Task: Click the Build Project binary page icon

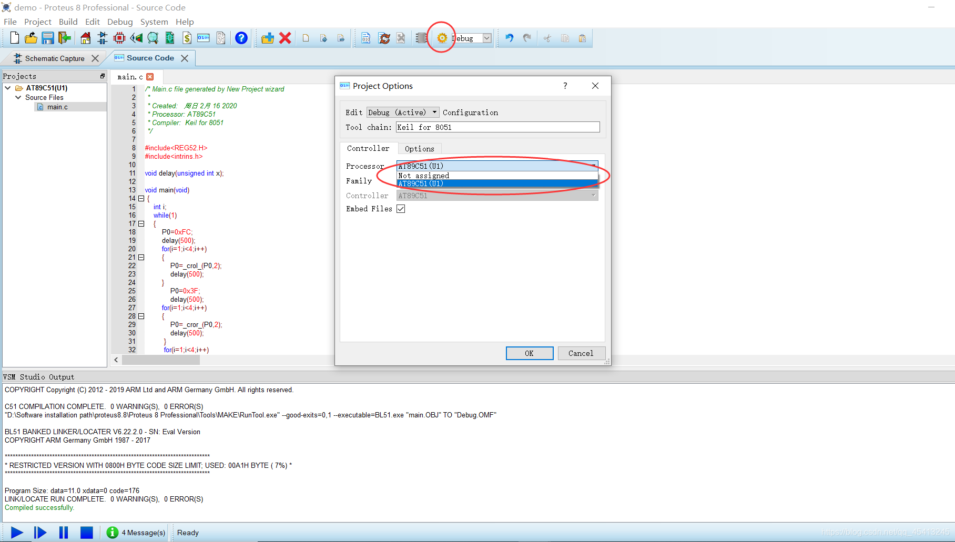Action: click(366, 38)
